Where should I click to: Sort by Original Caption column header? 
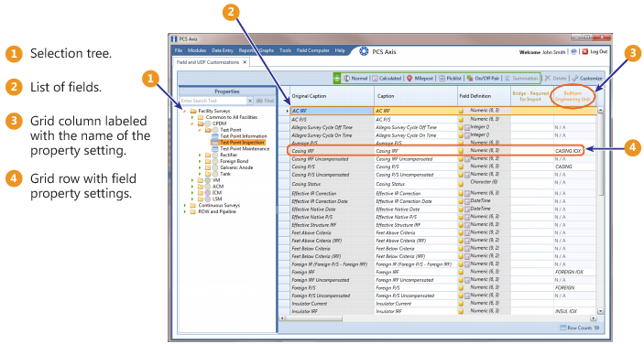coord(332,96)
